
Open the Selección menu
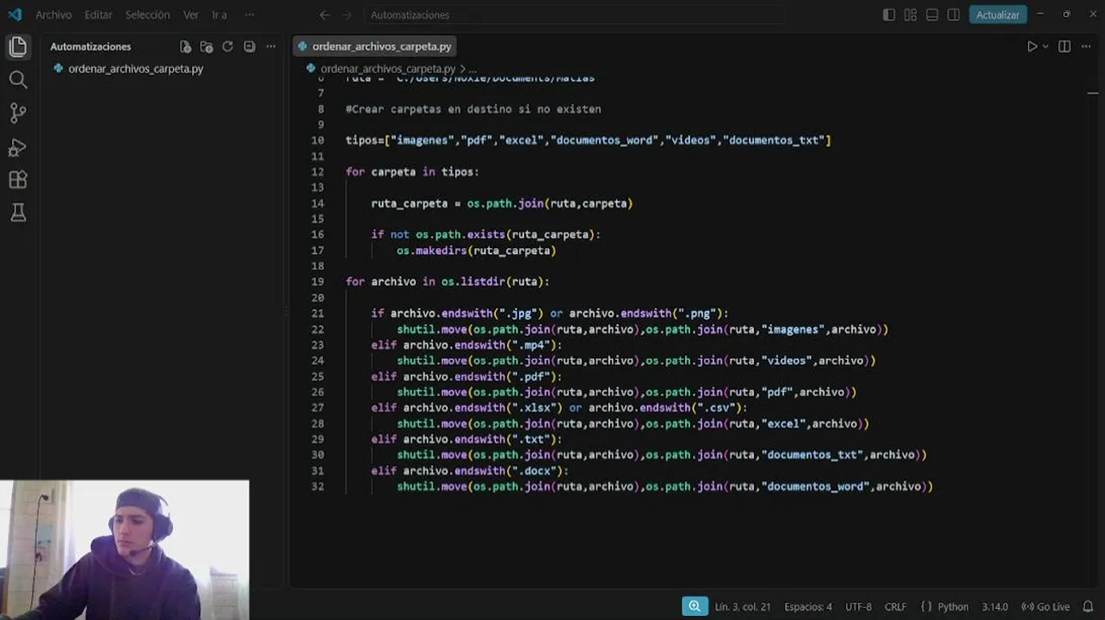pyautogui.click(x=147, y=15)
